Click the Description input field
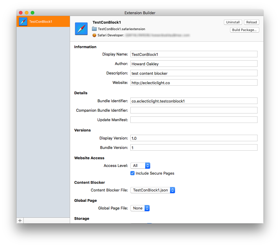Image resolution: width=280 pixels, height=247 pixels. [194, 73]
